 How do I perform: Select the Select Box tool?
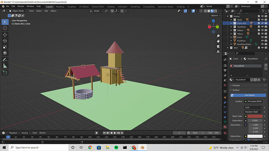point(5,22)
